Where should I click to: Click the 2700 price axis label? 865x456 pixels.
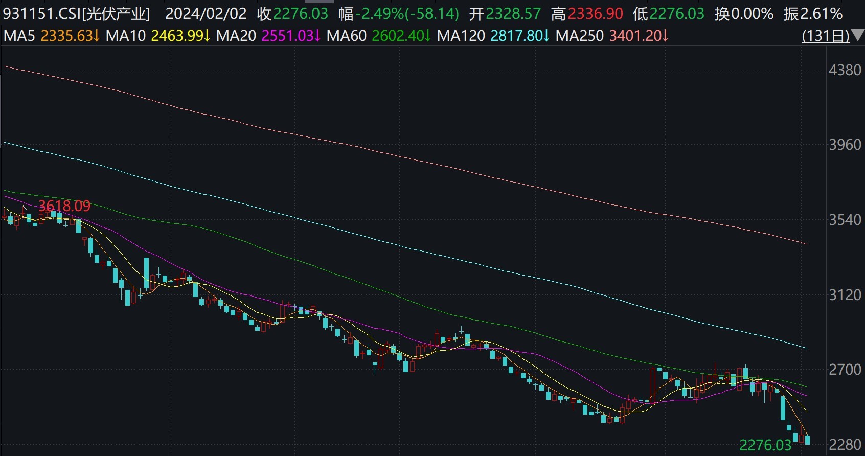pyautogui.click(x=845, y=370)
